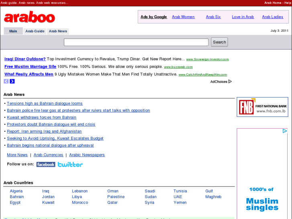Select Tunisia from Arab Countries

click(x=180, y=191)
